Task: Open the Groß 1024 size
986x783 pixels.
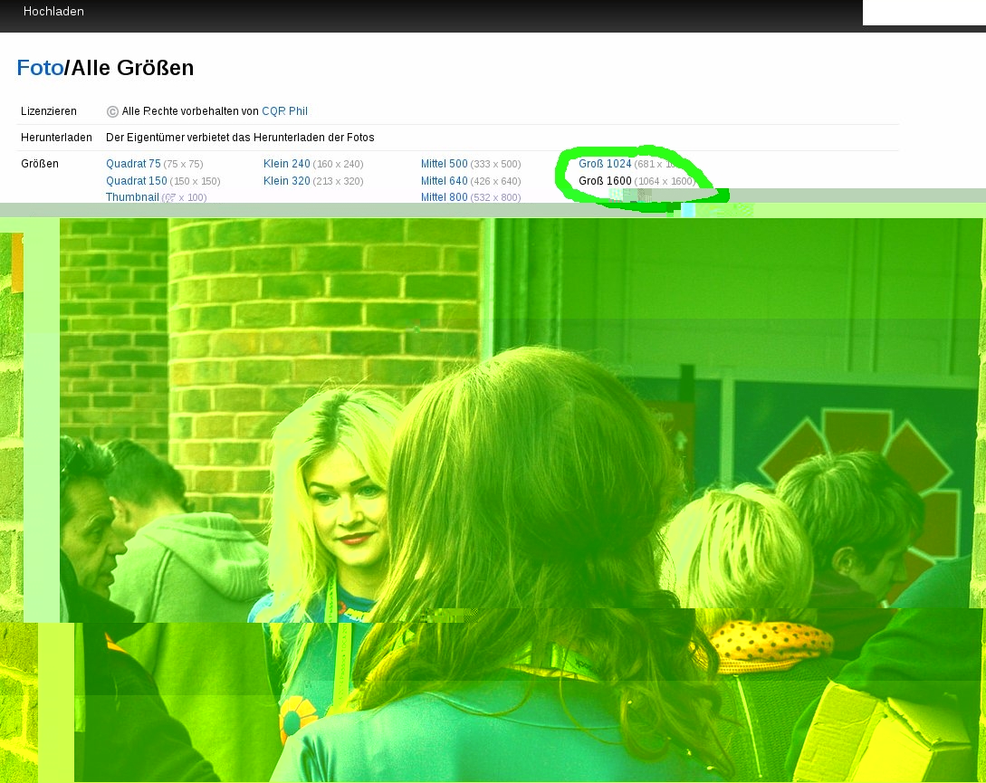Action: pyautogui.click(x=605, y=164)
